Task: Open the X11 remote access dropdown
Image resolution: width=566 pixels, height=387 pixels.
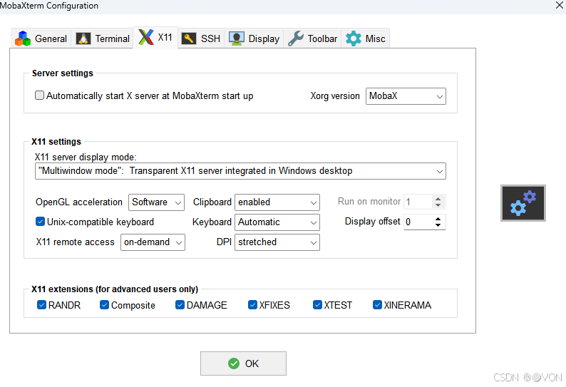Action: [x=153, y=242]
